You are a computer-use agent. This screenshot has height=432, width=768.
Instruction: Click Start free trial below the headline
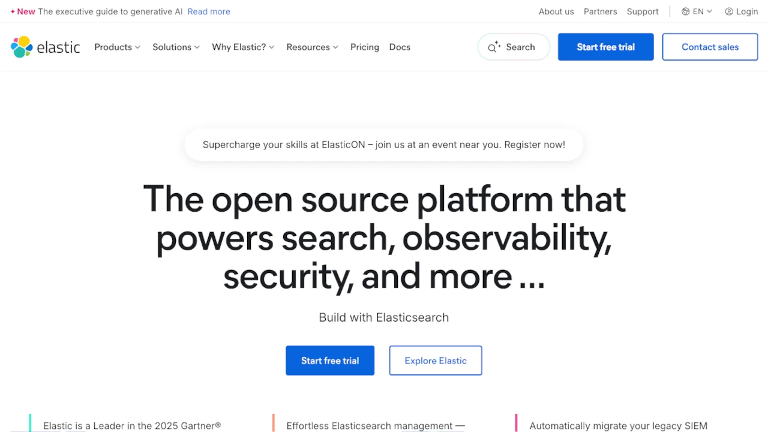pyautogui.click(x=329, y=360)
